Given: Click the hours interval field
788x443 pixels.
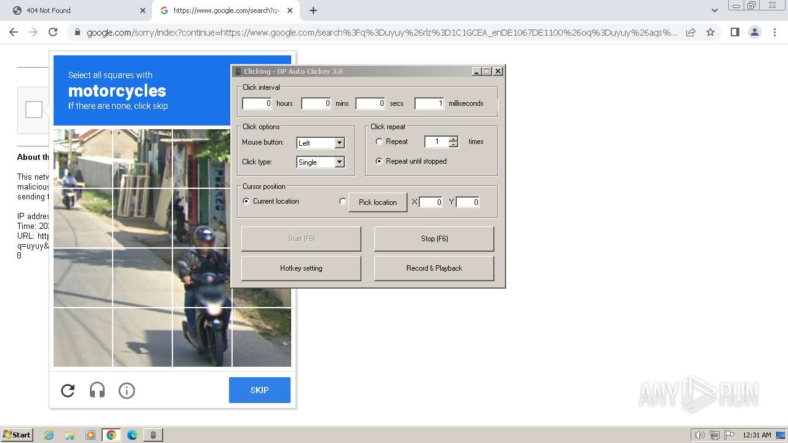Looking at the screenshot, I should point(257,103).
